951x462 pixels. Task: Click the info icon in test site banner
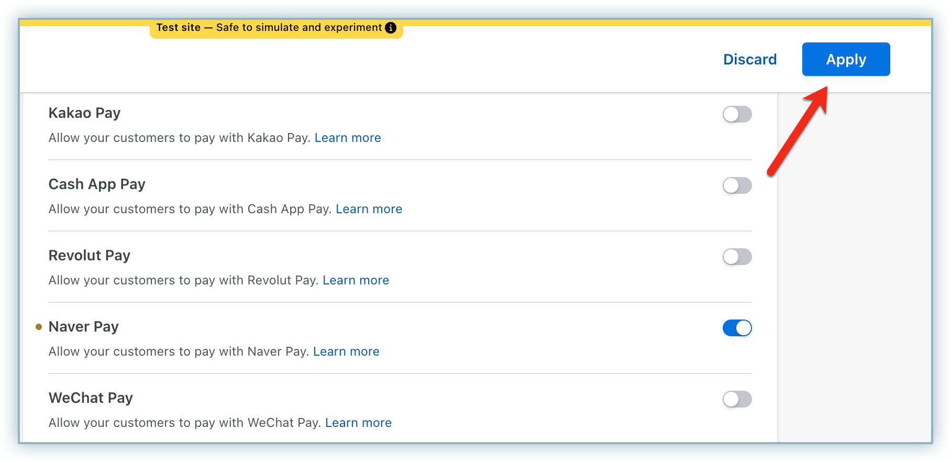391,28
